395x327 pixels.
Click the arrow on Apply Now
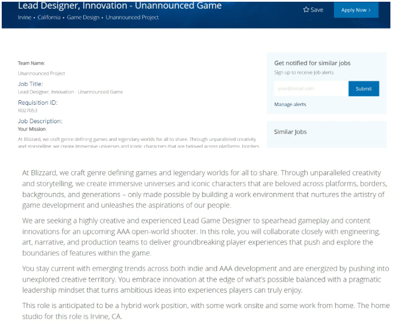coord(369,10)
